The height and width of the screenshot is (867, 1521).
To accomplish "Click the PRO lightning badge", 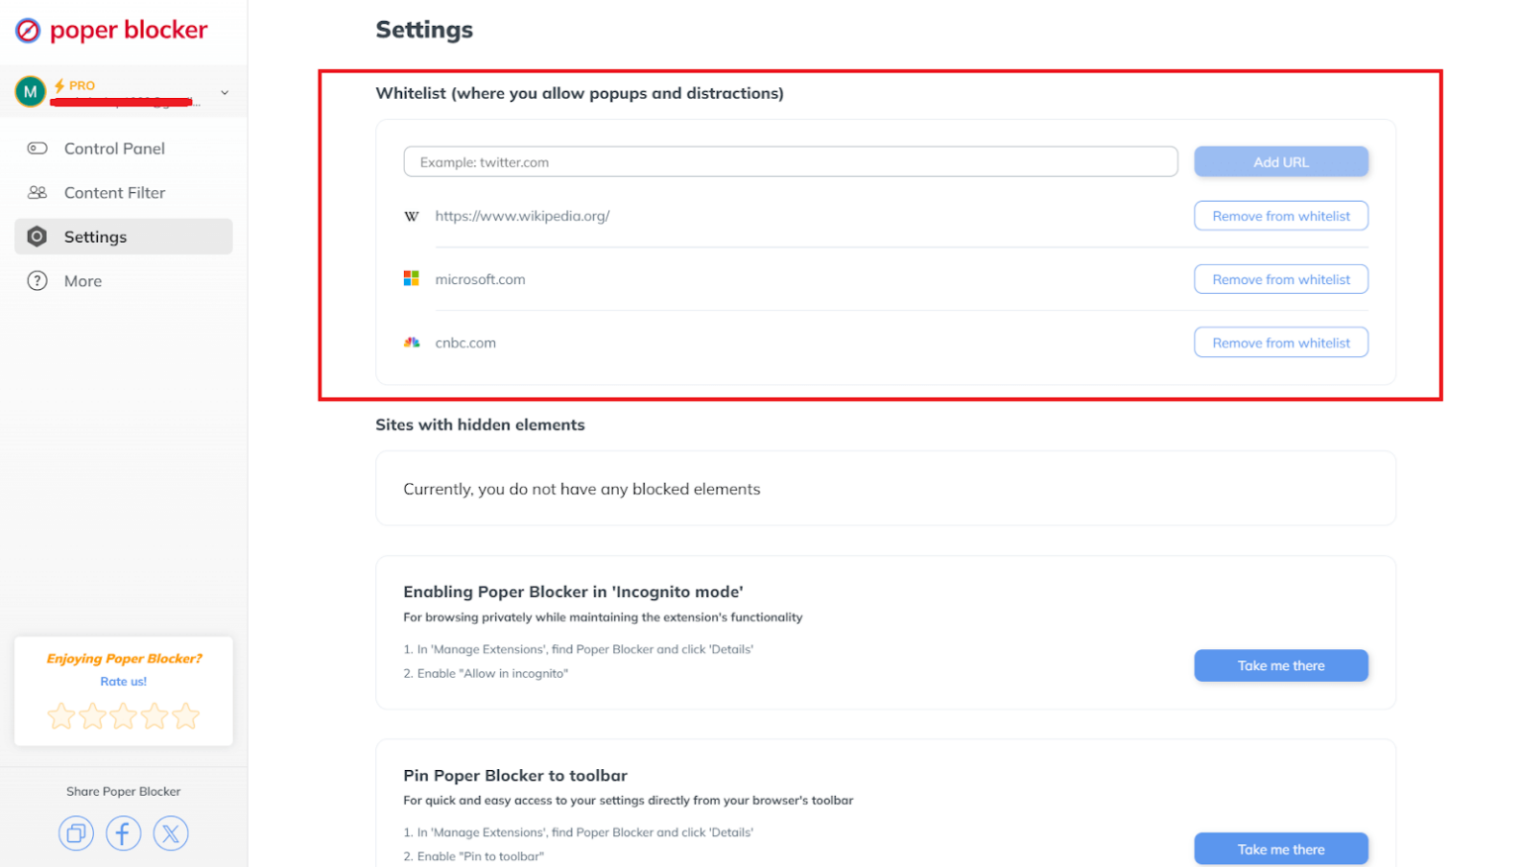I will [x=75, y=85].
